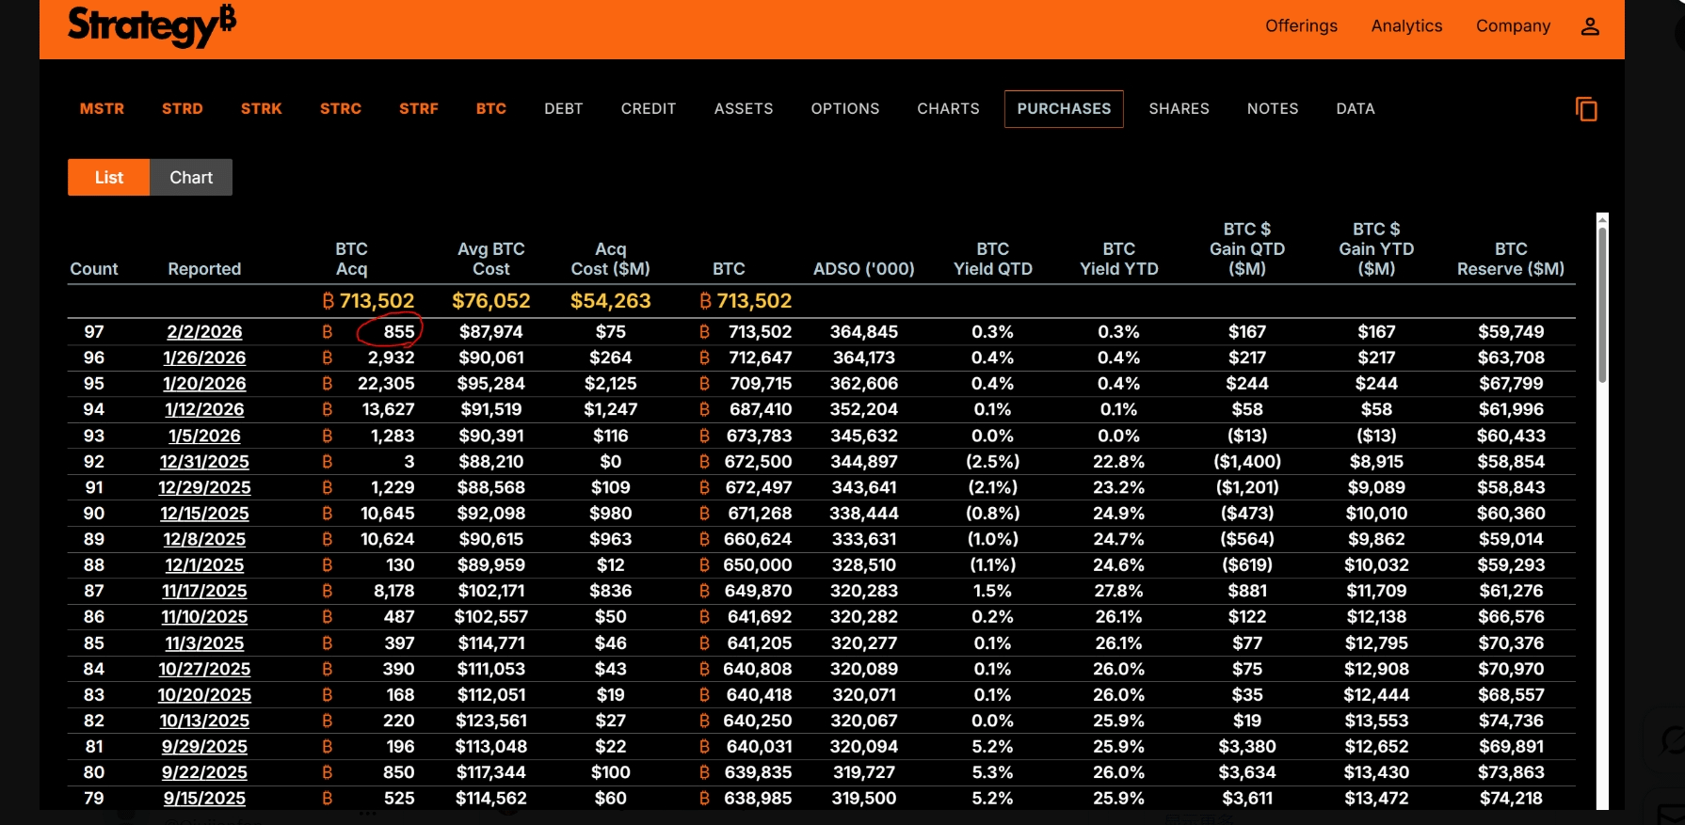Click the 22,305 BTC acquired cell

[386, 384]
